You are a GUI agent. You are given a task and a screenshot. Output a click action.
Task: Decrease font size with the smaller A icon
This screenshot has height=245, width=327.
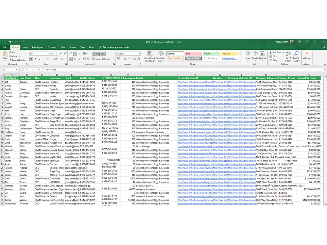[x=65, y=54]
